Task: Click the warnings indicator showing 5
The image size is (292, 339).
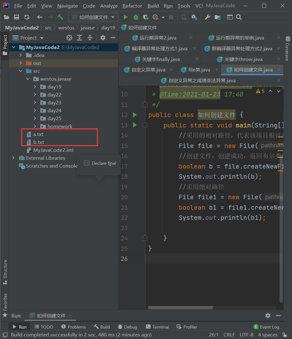Action: [260, 91]
